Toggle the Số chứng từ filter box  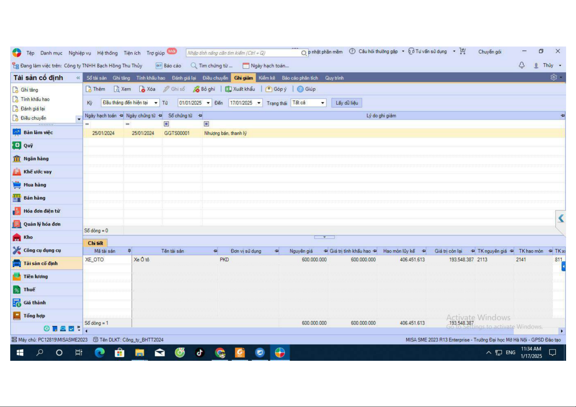click(166, 124)
